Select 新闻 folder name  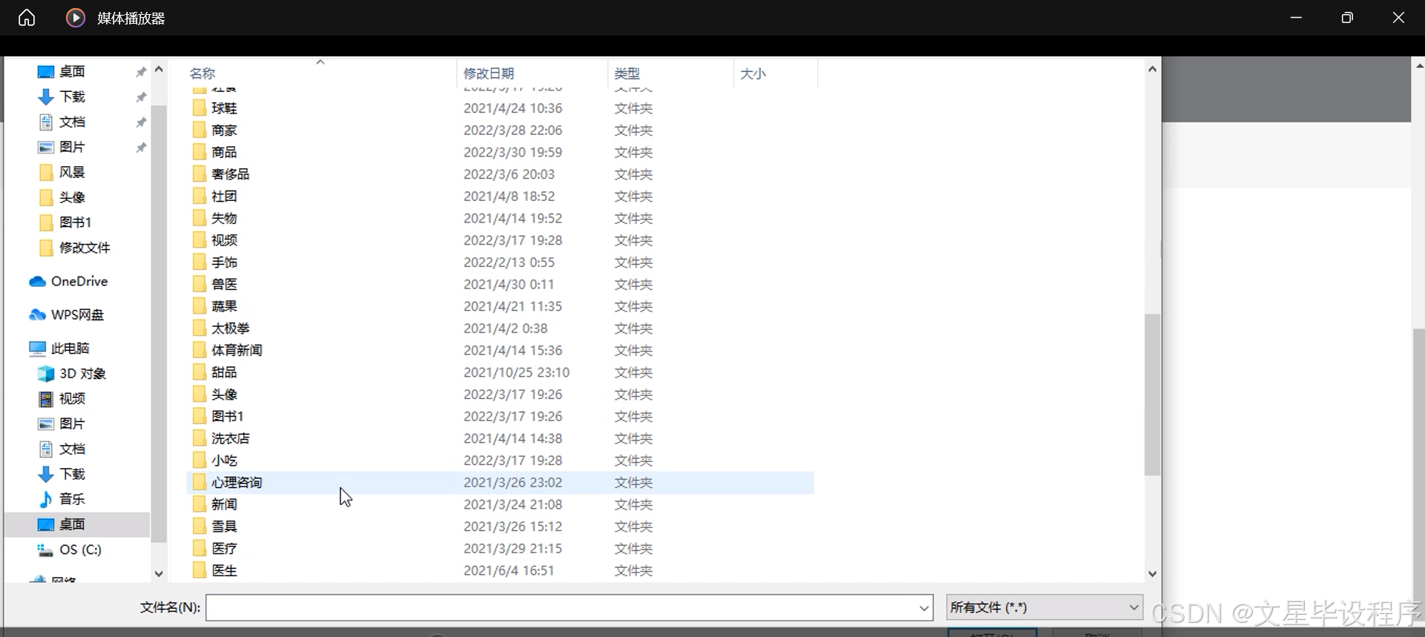click(x=224, y=504)
